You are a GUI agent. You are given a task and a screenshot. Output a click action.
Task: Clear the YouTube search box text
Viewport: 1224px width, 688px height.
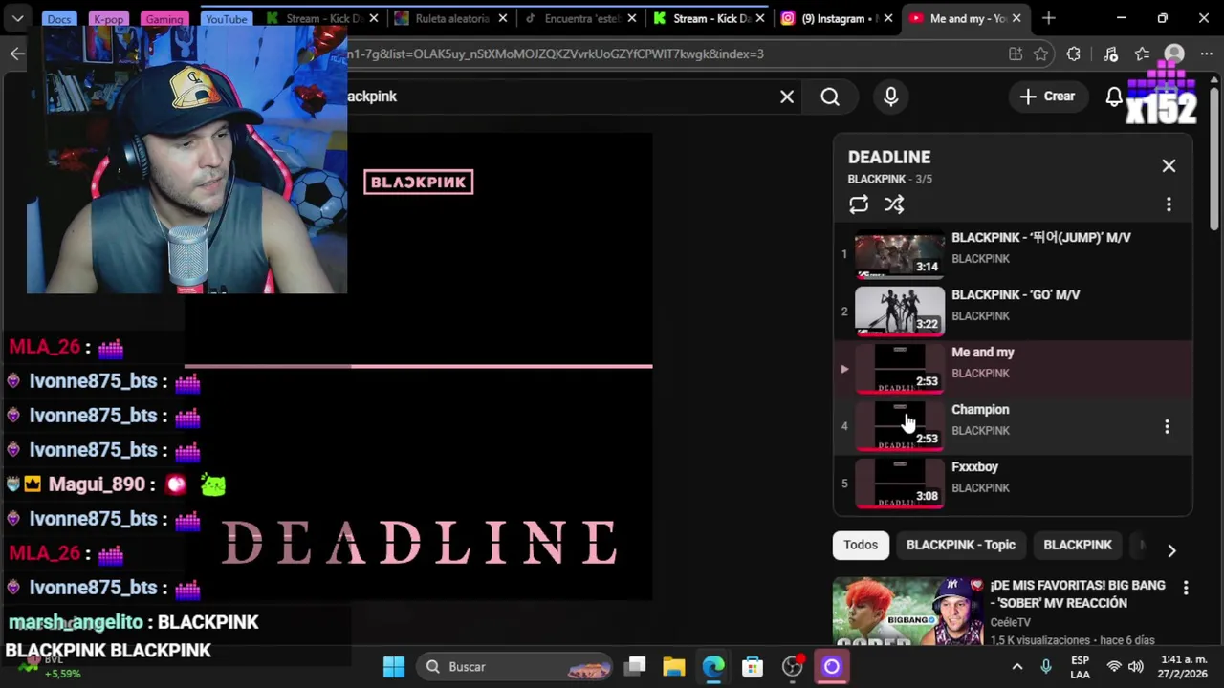point(787,97)
